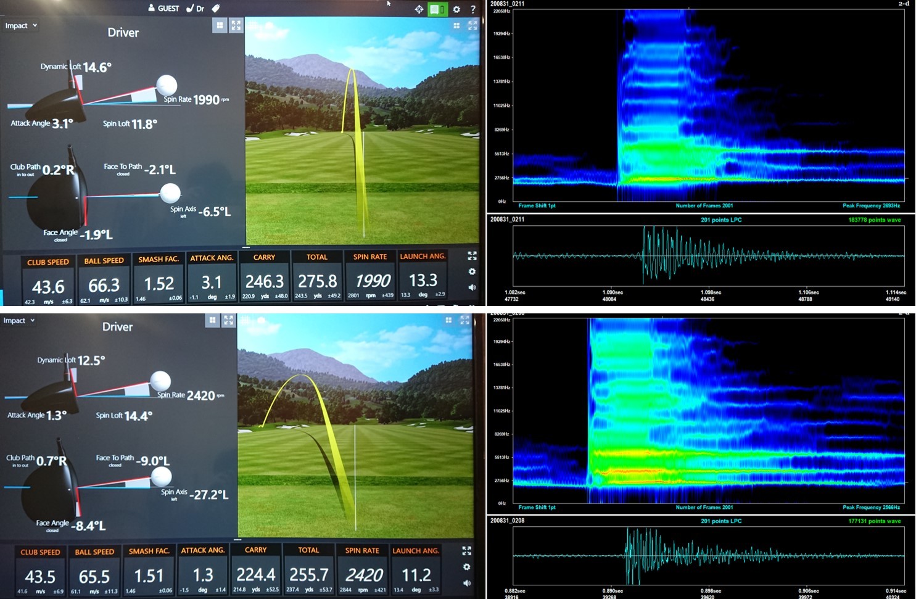Screen dimensions: 916x599
Task: Switch top Impact panel to grid layout
Action: [220, 25]
